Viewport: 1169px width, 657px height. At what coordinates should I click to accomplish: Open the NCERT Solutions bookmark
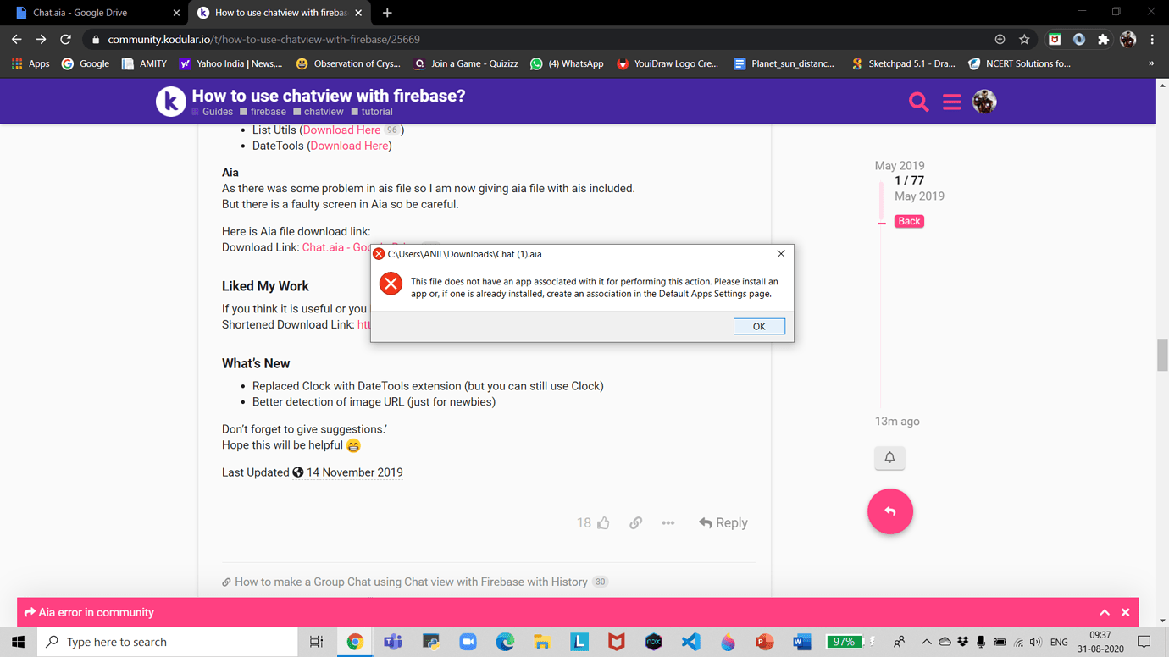tap(1019, 63)
